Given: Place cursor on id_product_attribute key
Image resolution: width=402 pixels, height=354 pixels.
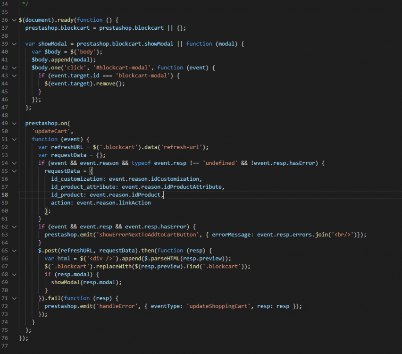Looking at the screenshot, I should pos(83,187).
